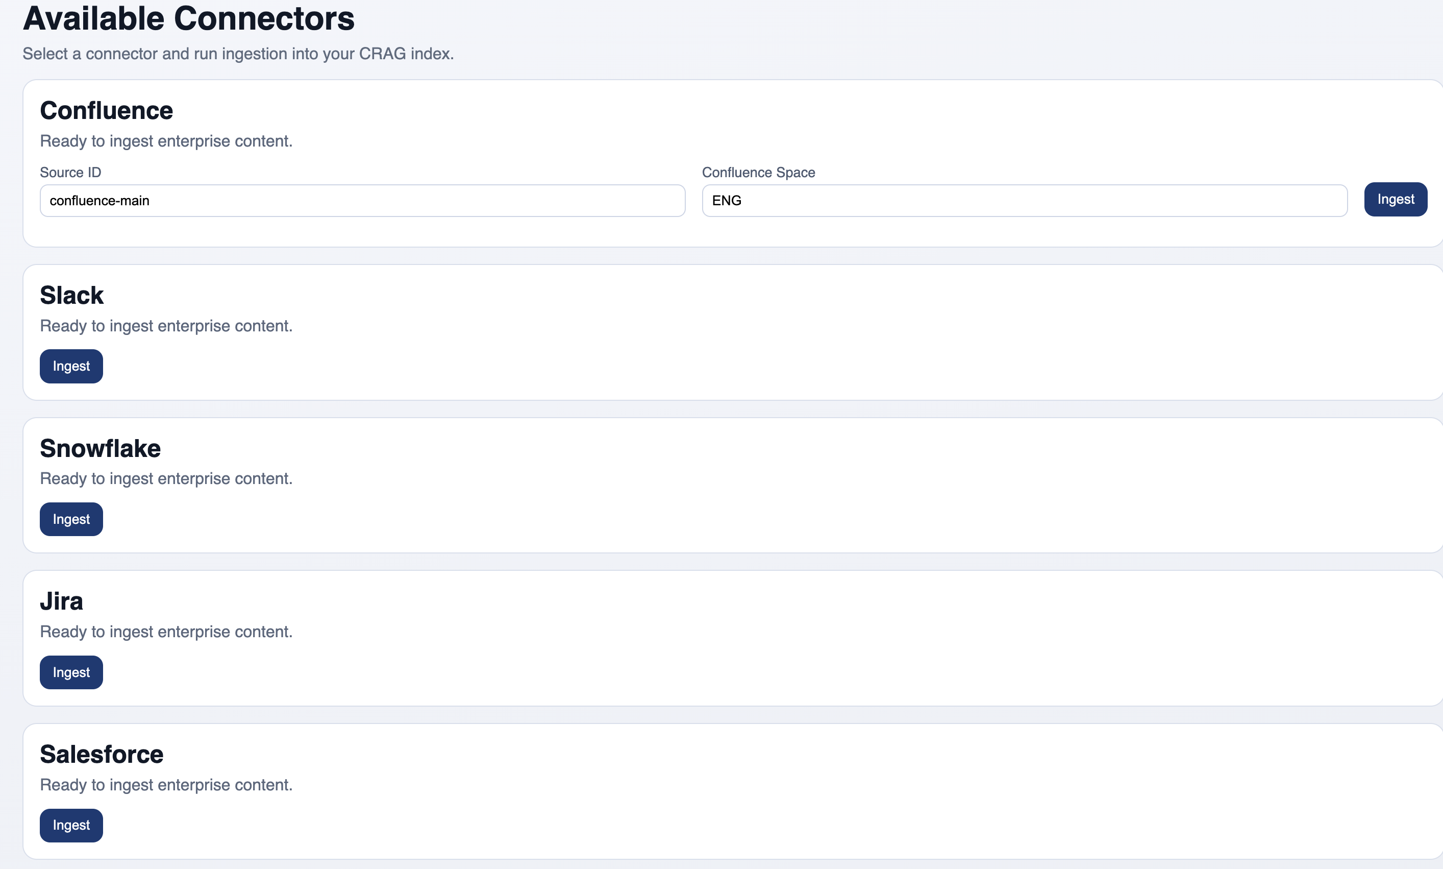Click the Salesforce connector heading
Viewport: 1443px width, 869px height.
pyautogui.click(x=101, y=754)
